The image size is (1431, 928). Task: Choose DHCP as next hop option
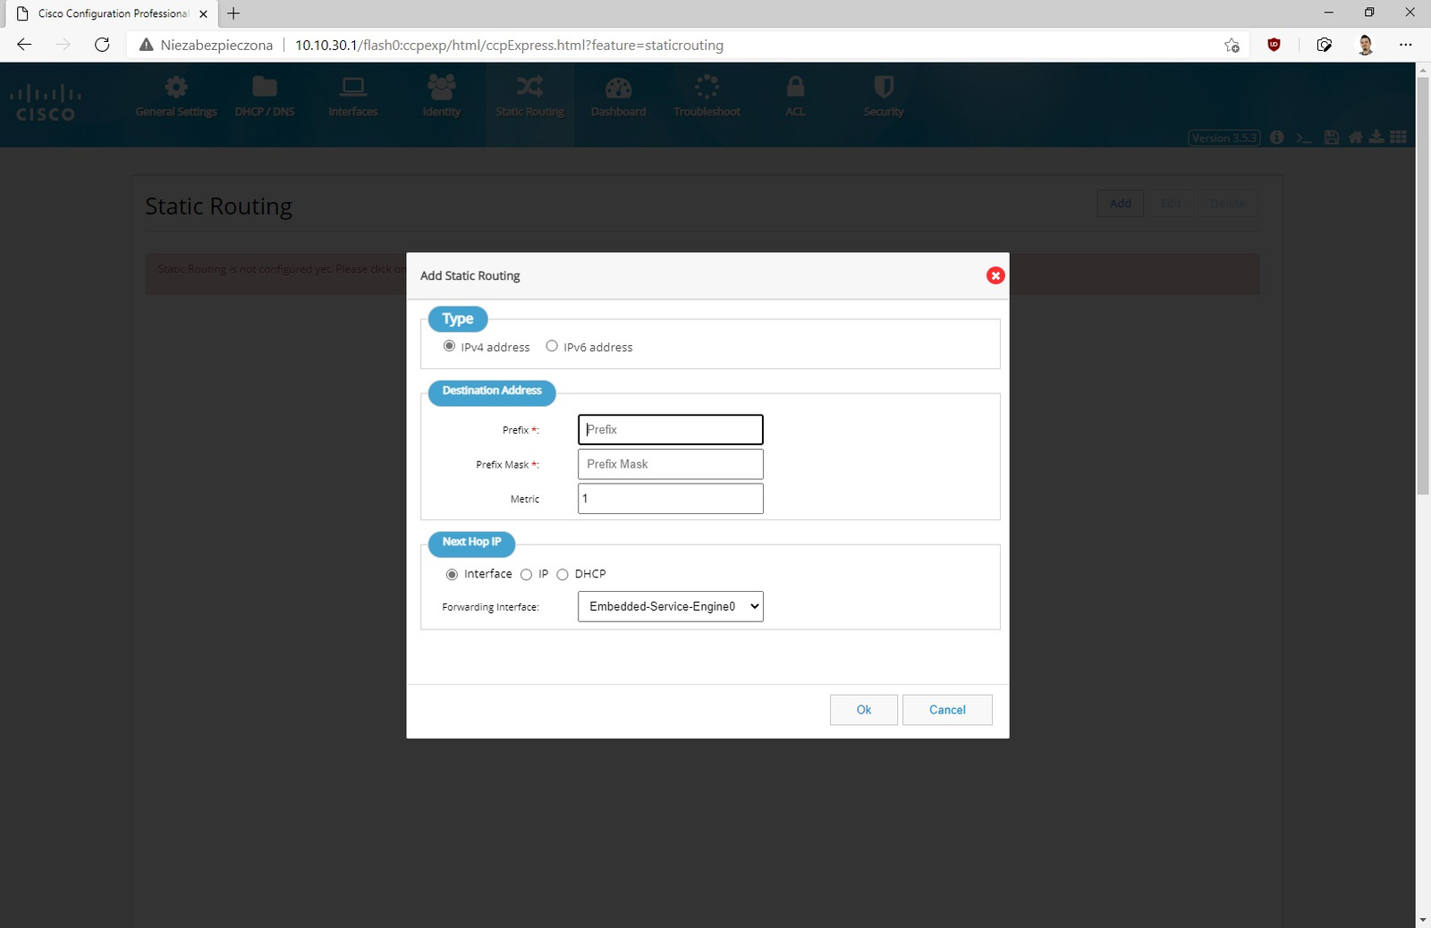tap(563, 574)
